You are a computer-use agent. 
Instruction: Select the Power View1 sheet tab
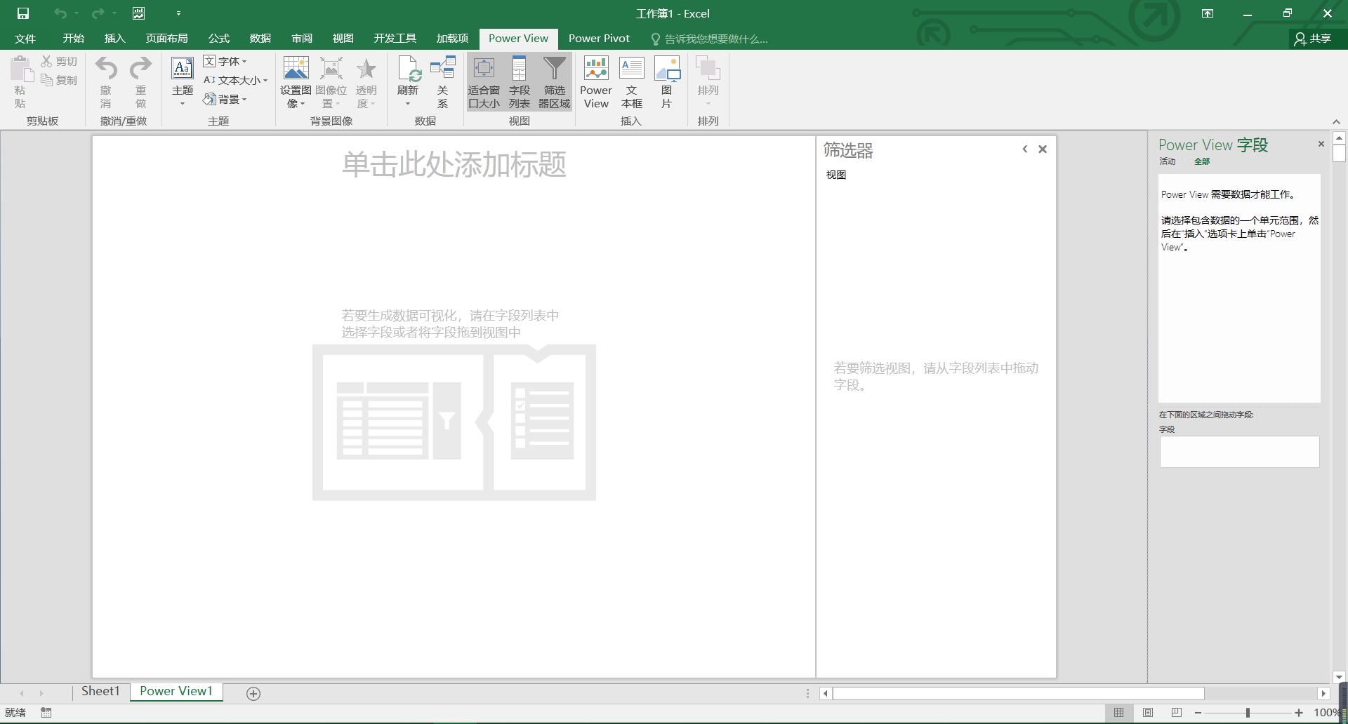pyautogui.click(x=176, y=691)
